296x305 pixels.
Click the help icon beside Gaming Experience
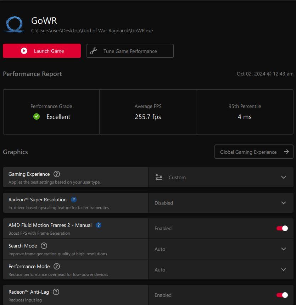(57, 174)
